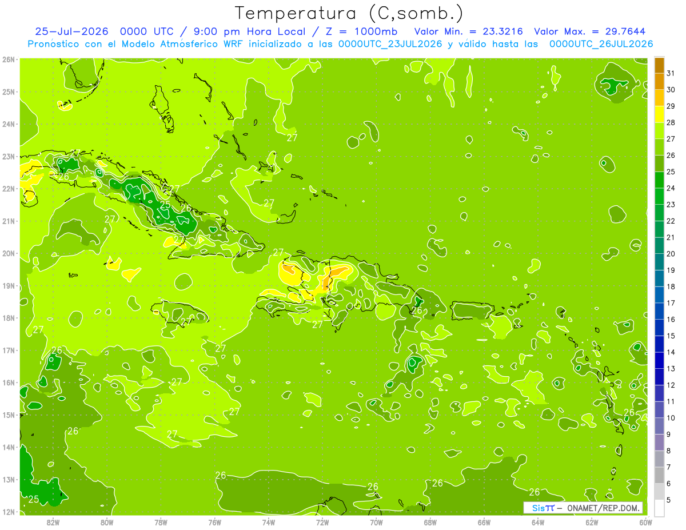Screen dimensions: 686x530
Task: Click the "5" colorbar label
Action: [x=669, y=500]
